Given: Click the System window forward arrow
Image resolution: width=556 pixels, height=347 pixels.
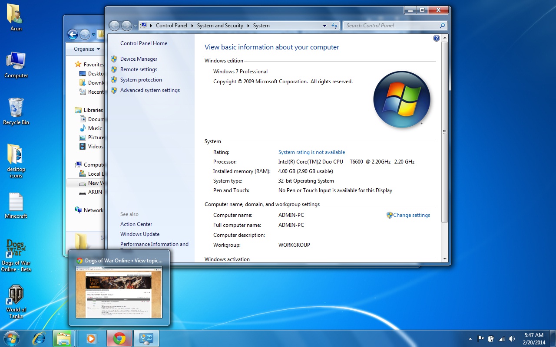Looking at the screenshot, I should [x=126, y=26].
